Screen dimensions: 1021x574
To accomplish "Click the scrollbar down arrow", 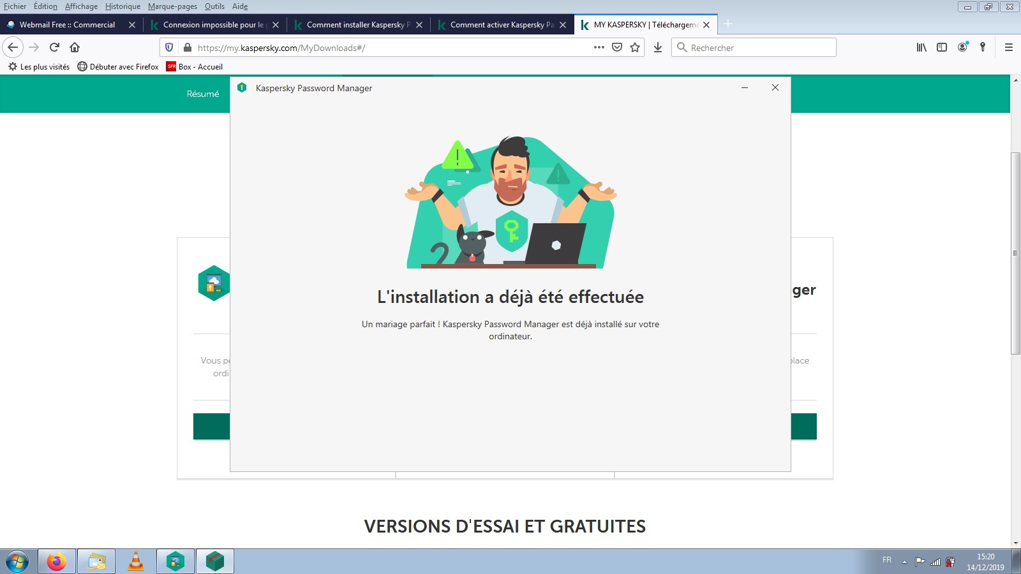I will (x=1015, y=543).
